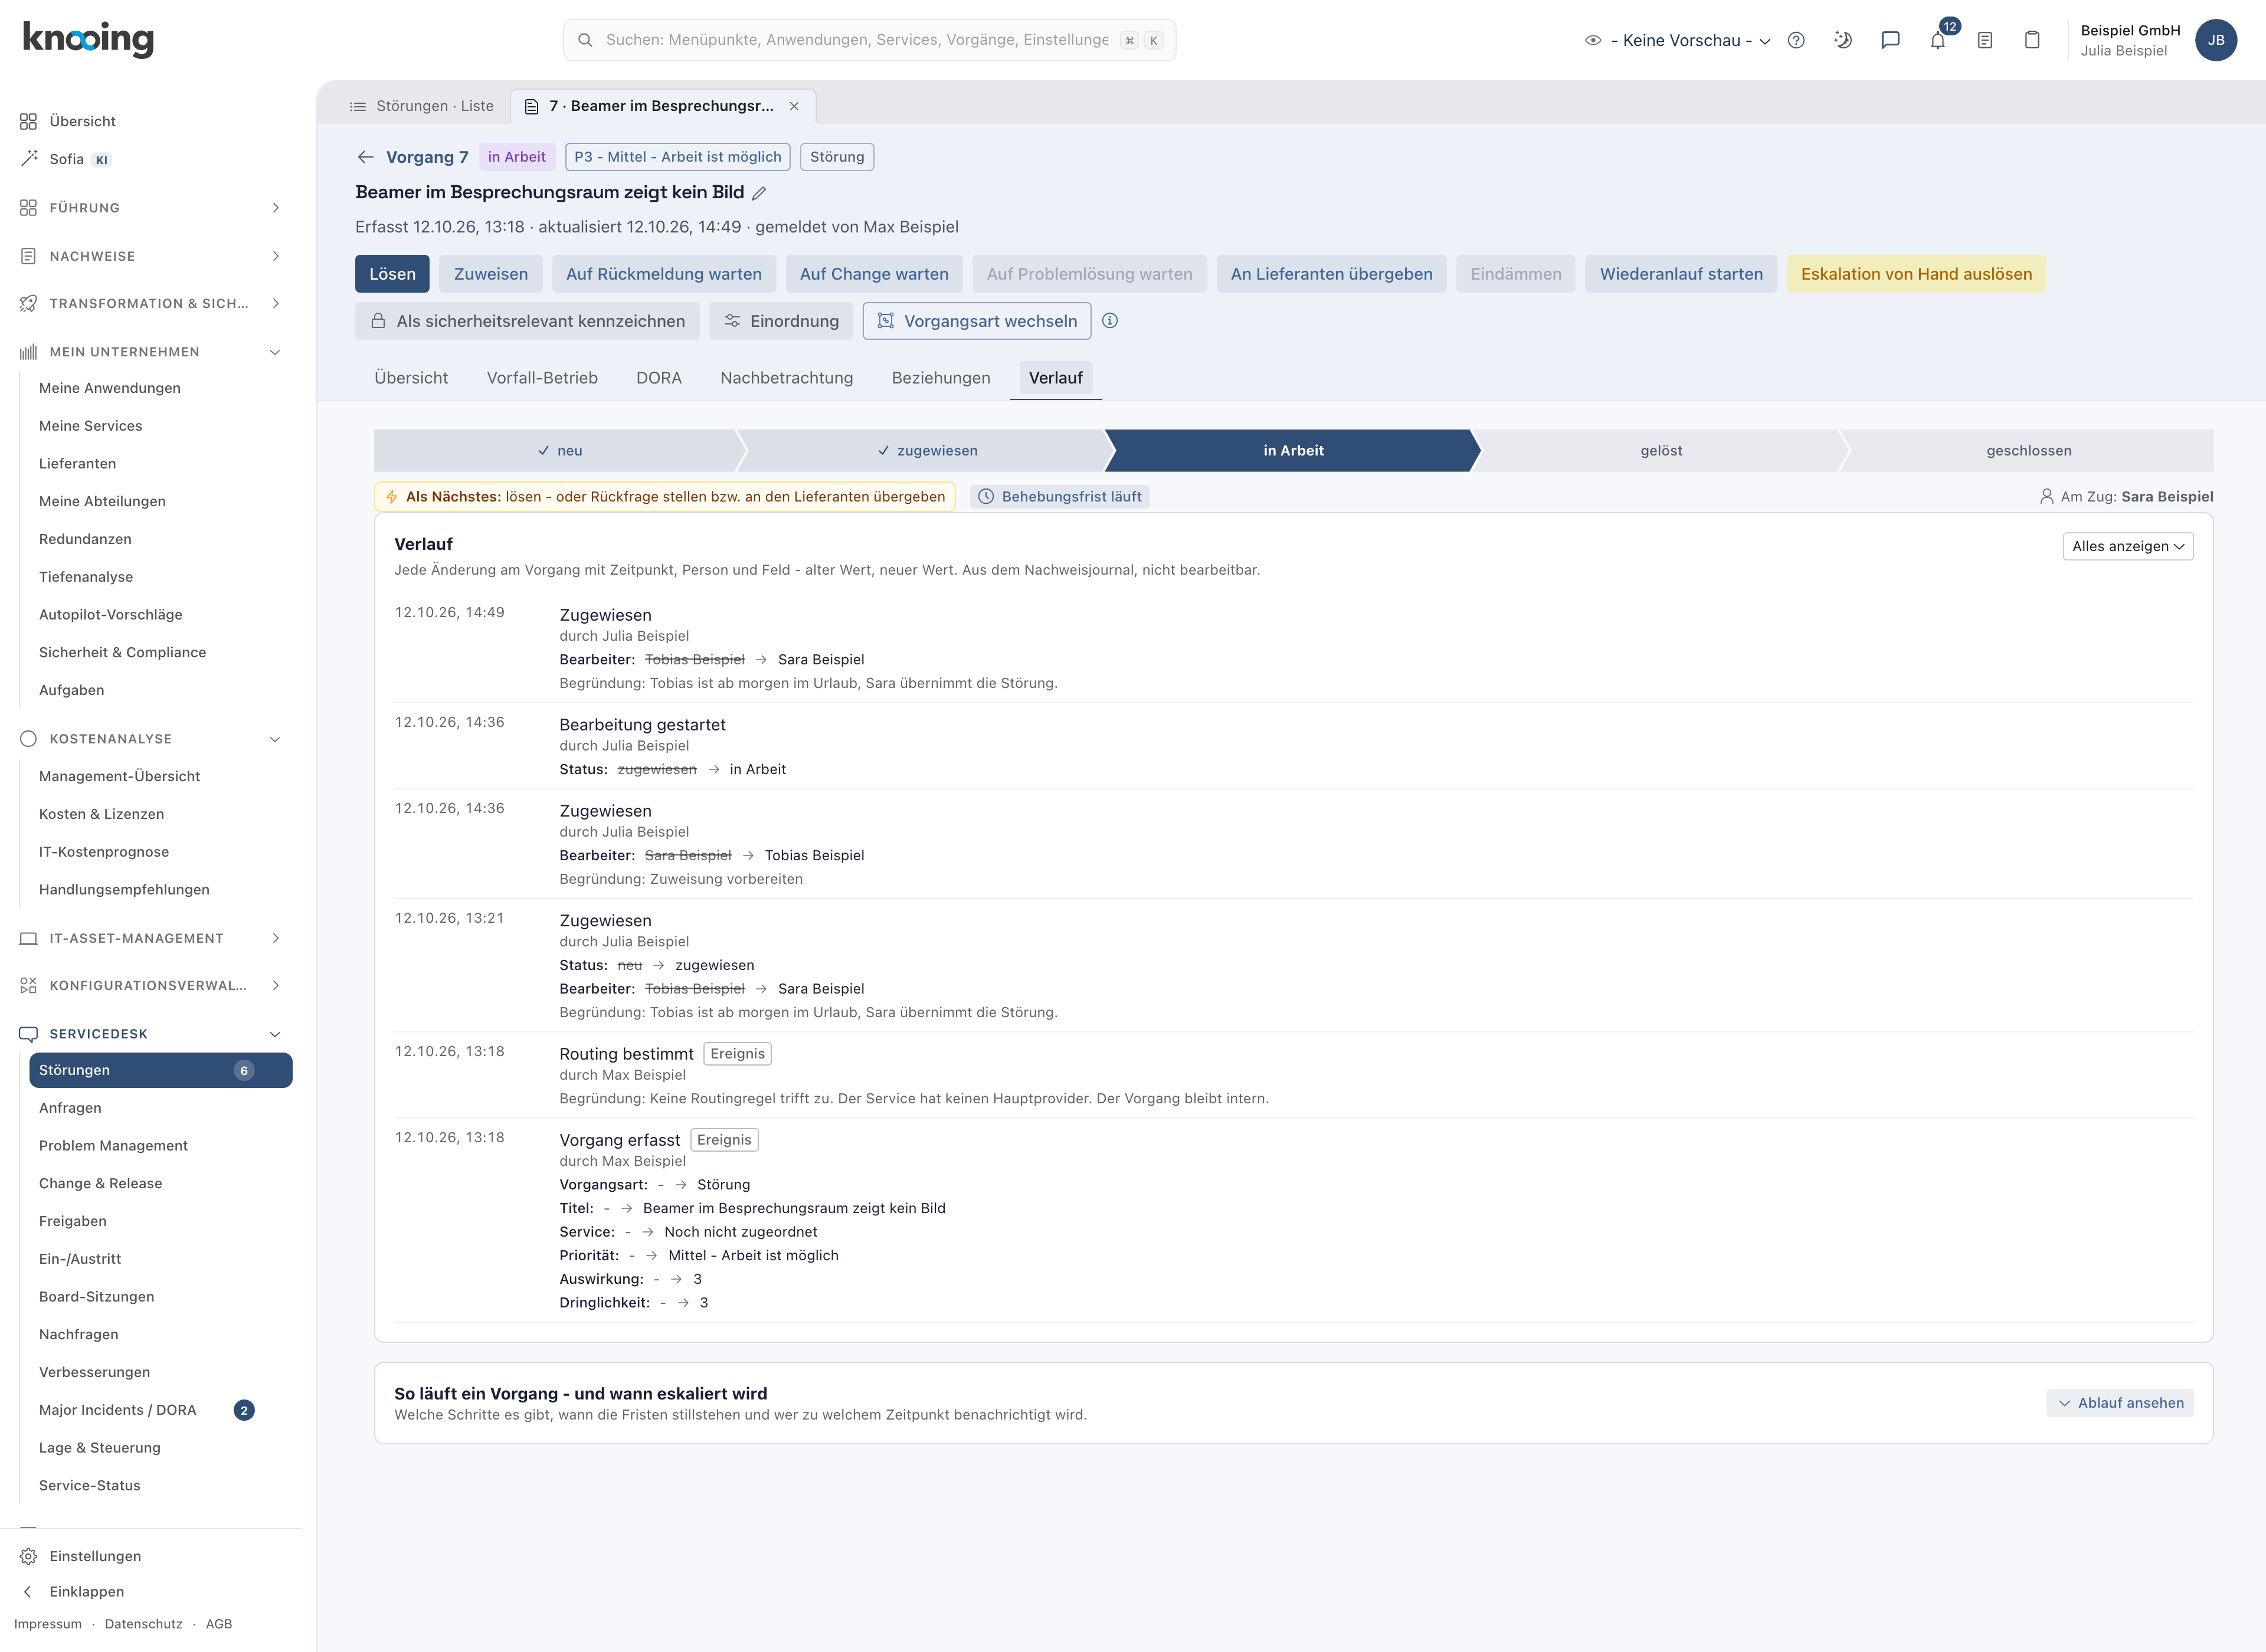Click the Lösen button
2266x1652 pixels.
click(392, 274)
